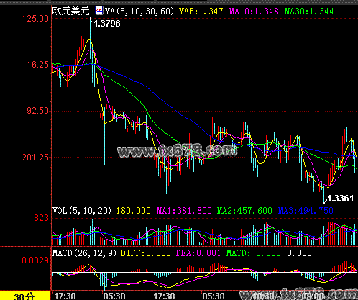The width and height of the screenshot is (358, 300).
Task: Select the DIFF:0.000 MACD legend
Action: tap(145, 253)
